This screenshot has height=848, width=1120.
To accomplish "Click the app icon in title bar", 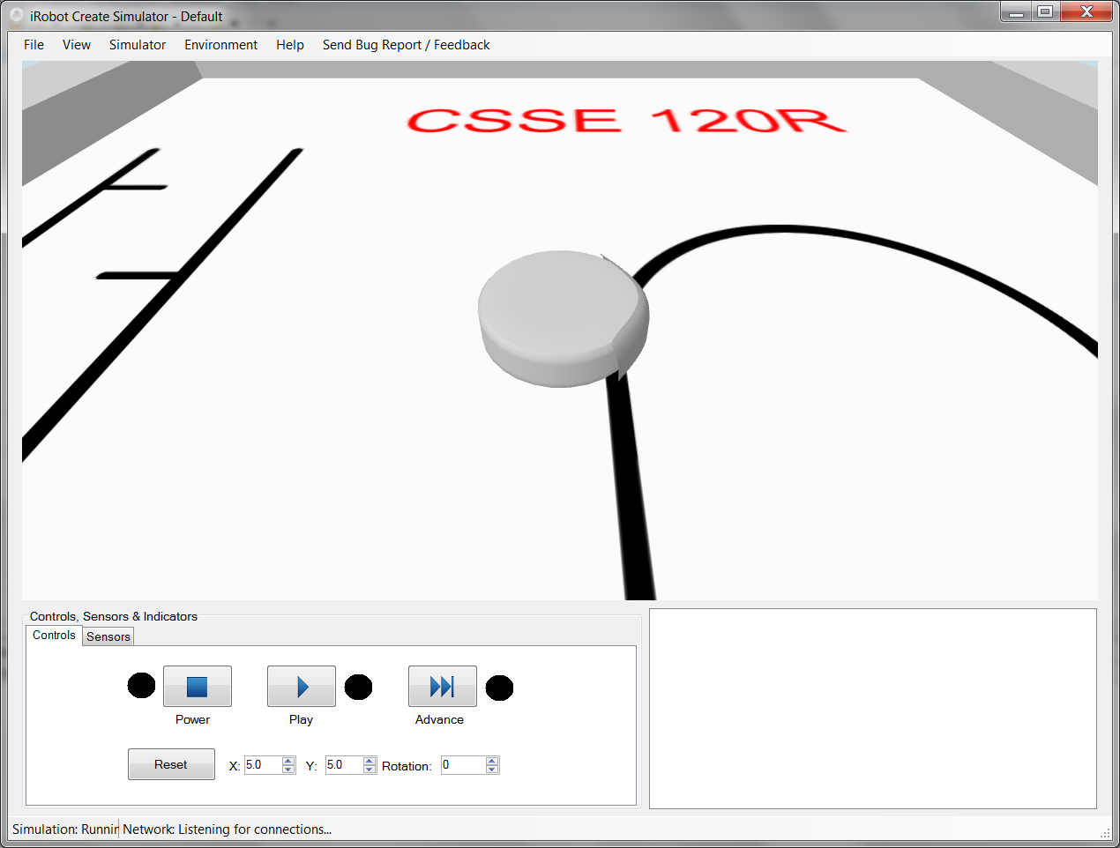I will tap(16, 16).
